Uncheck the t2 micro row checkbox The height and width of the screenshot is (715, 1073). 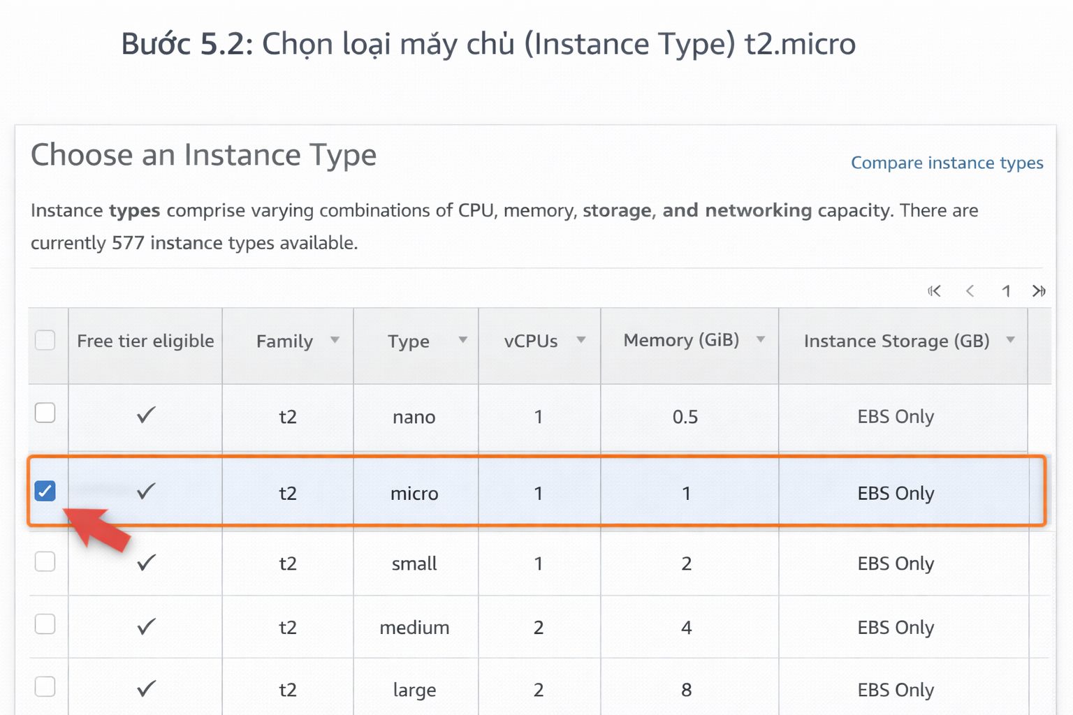[45, 491]
